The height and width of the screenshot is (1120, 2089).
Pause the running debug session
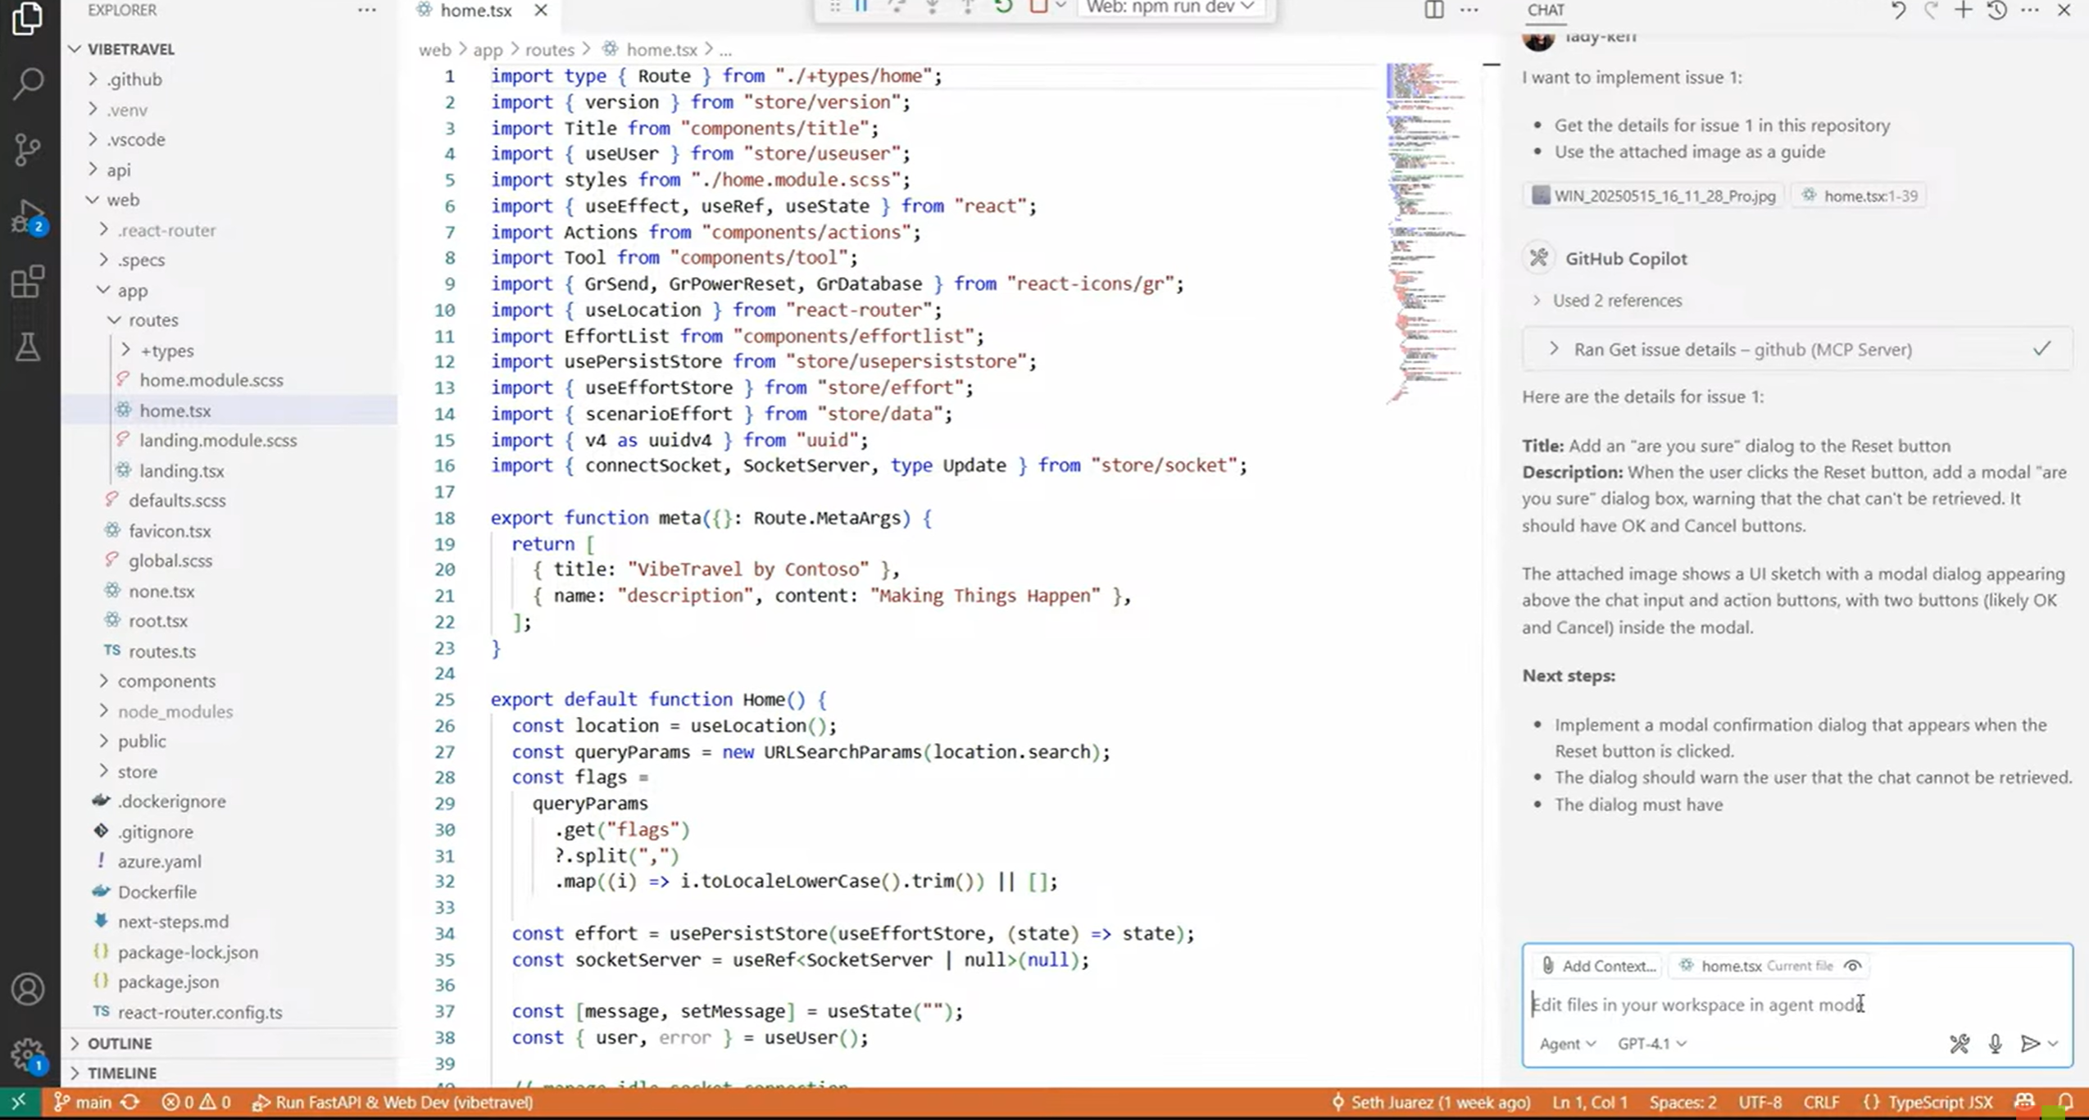(x=861, y=7)
